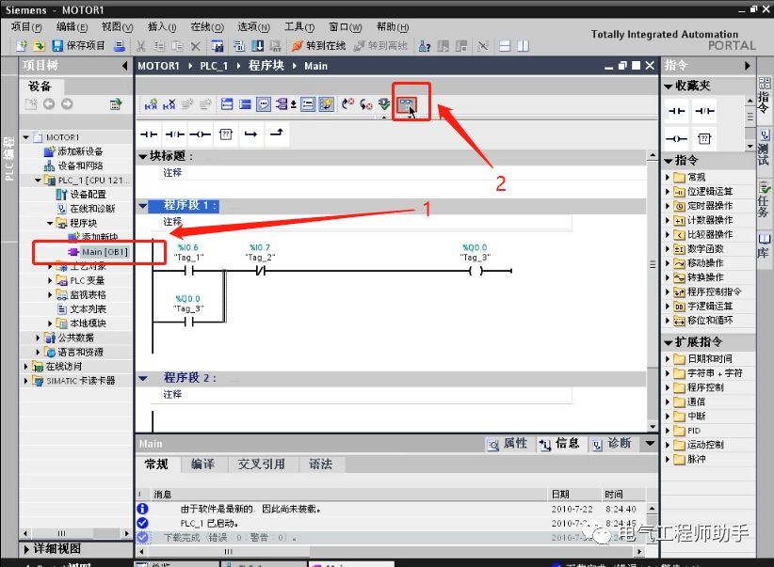Click the close all networks icon
Screen dimensions: 774x567
click(x=245, y=104)
